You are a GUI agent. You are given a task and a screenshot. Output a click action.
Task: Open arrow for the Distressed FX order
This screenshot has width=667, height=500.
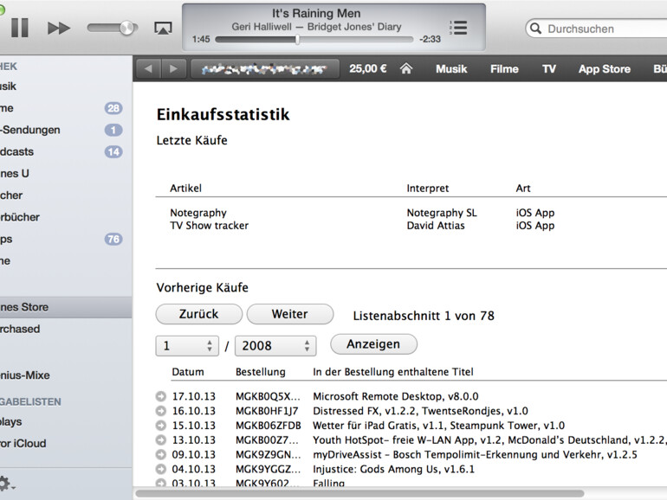pos(160,411)
